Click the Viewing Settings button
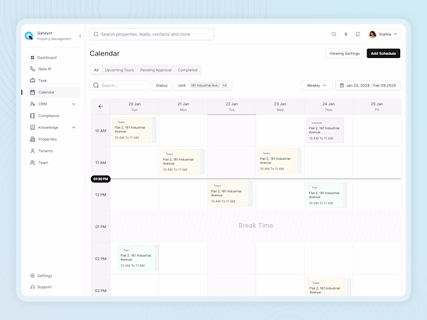This screenshot has height=320, width=427. (345, 54)
